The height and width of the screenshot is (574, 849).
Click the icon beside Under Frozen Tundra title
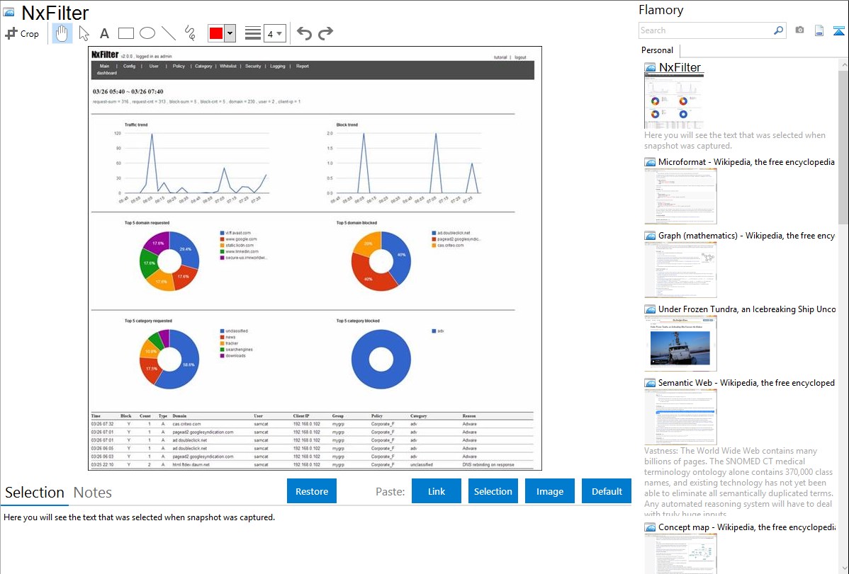tap(650, 309)
